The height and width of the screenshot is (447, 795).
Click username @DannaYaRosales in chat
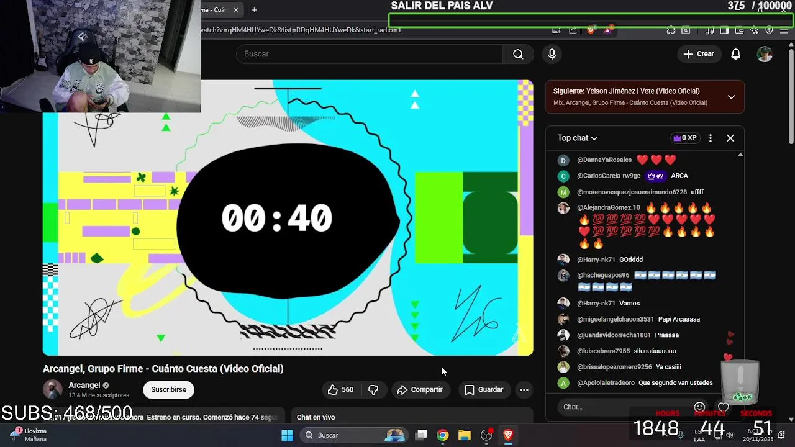click(604, 160)
